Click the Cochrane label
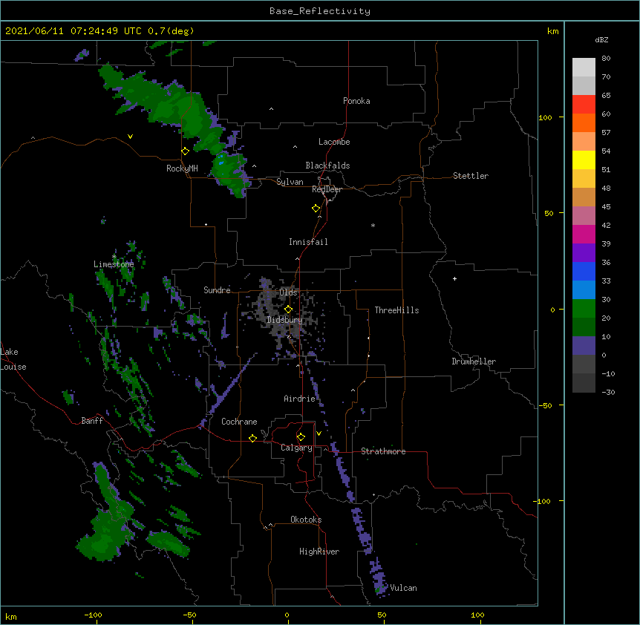This screenshot has height=625, width=640. [239, 422]
